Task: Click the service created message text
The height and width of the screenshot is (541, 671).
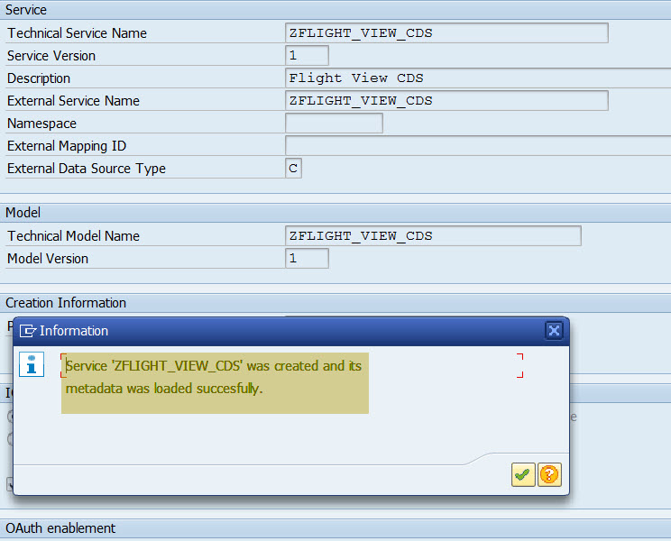Action: pos(214,377)
